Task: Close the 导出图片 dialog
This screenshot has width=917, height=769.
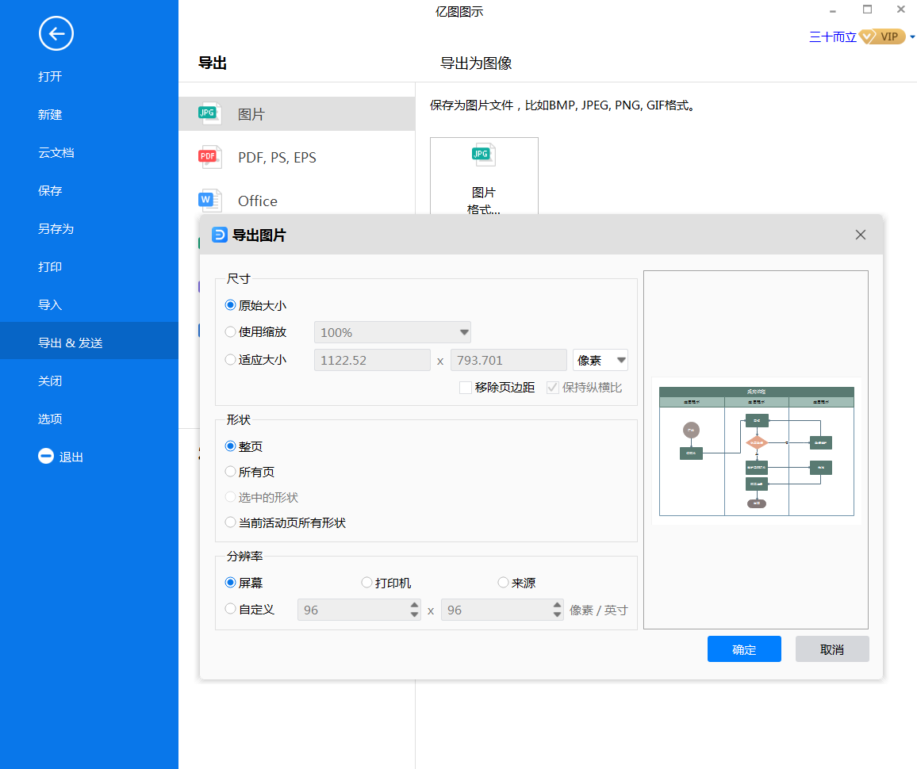Action: (860, 235)
